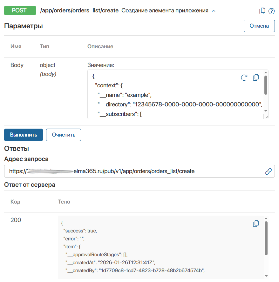Open help via the question mark icon
Image resolution: width=279 pixels, height=282 pixels.
click(x=271, y=11)
